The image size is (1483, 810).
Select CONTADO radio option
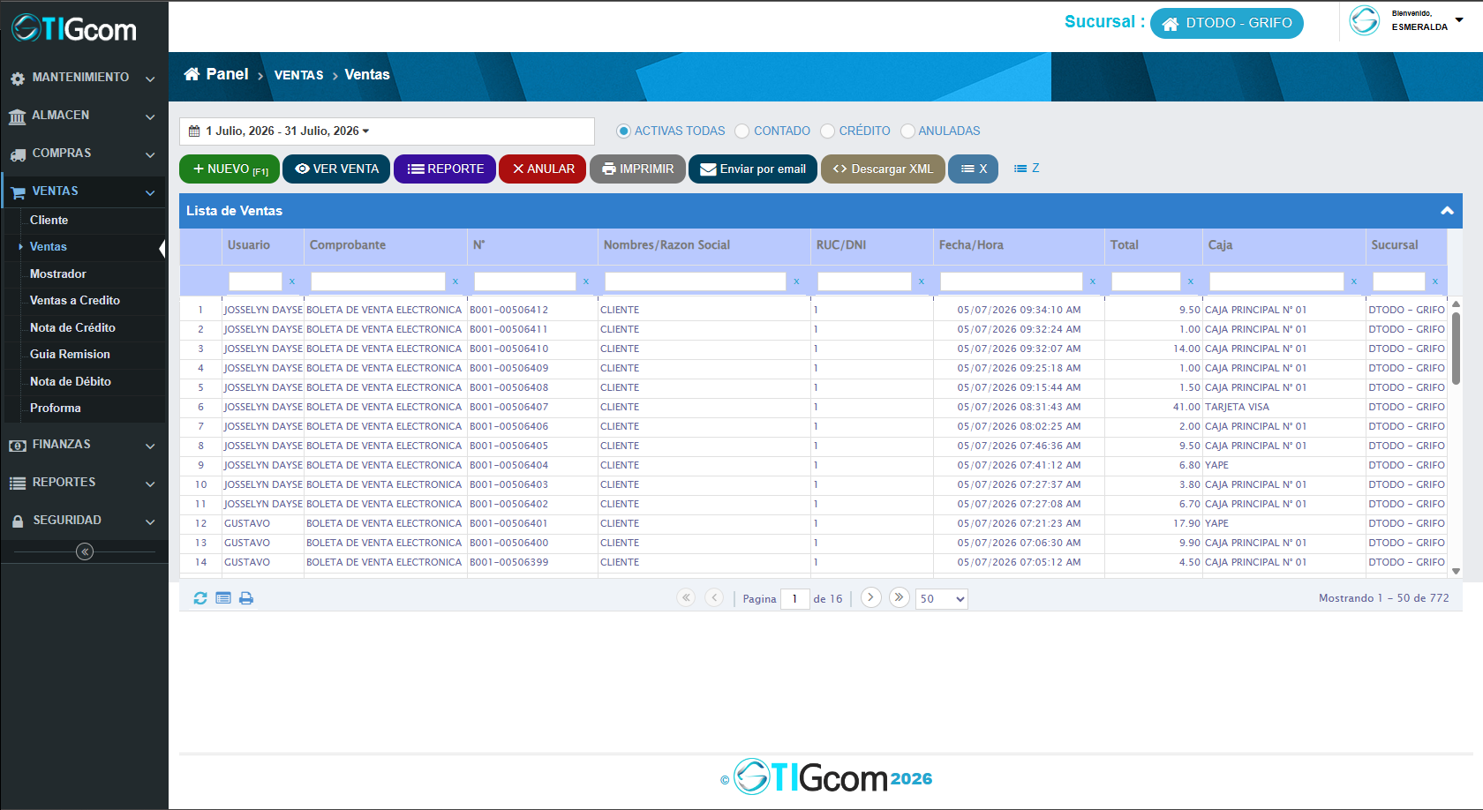pyautogui.click(x=742, y=131)
